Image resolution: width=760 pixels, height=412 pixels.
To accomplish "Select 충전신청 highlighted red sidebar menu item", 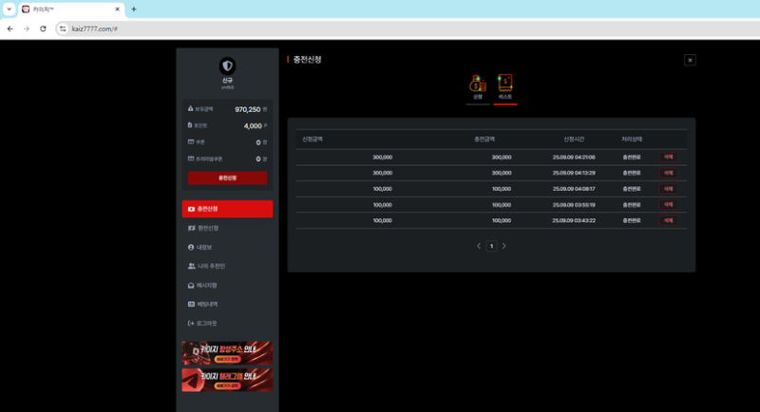I will (x=227, y=209).
